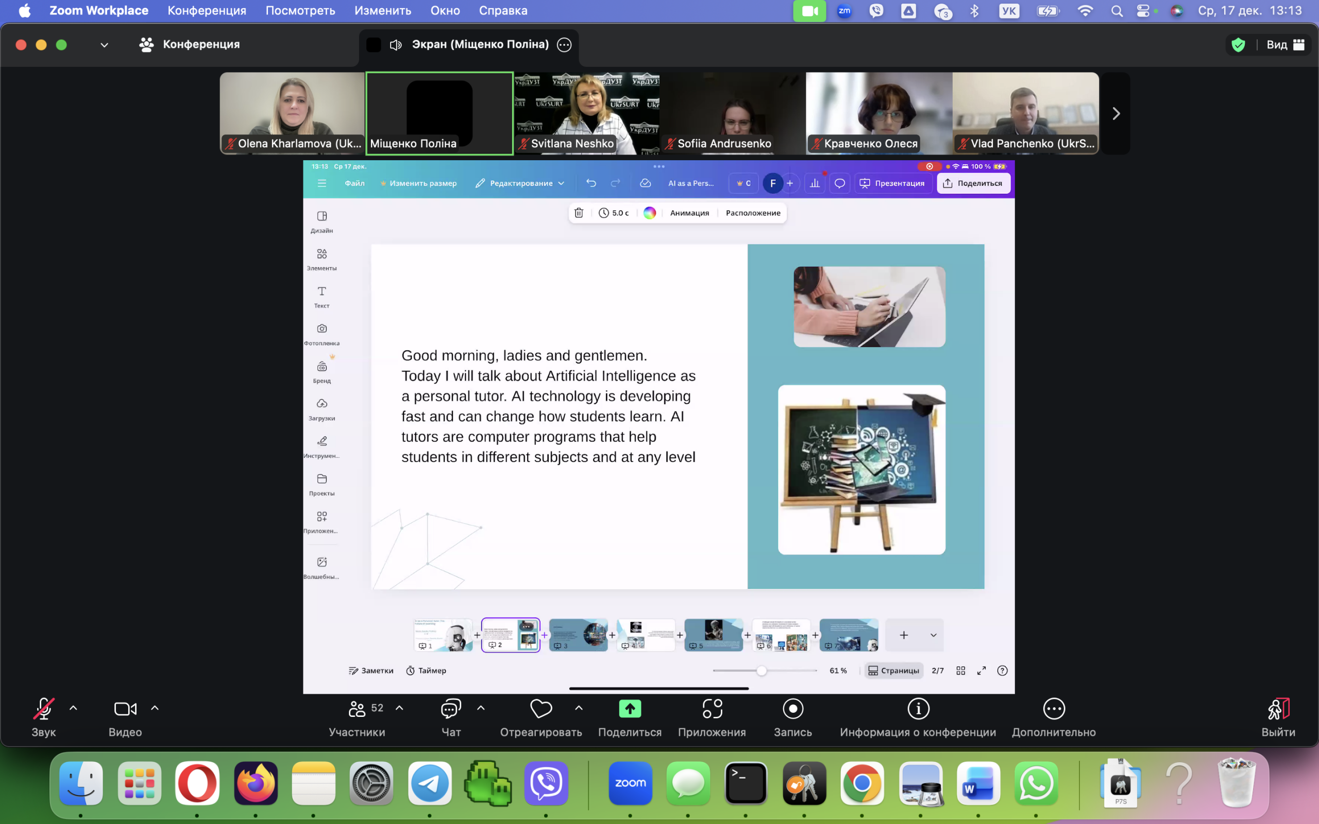Open the encryption shield icon

coord(1238,45)
